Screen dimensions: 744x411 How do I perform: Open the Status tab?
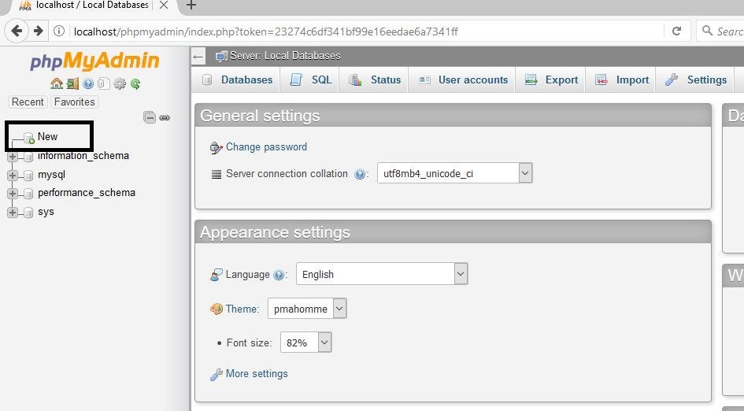pyautogui.click(x=375, y=80)
